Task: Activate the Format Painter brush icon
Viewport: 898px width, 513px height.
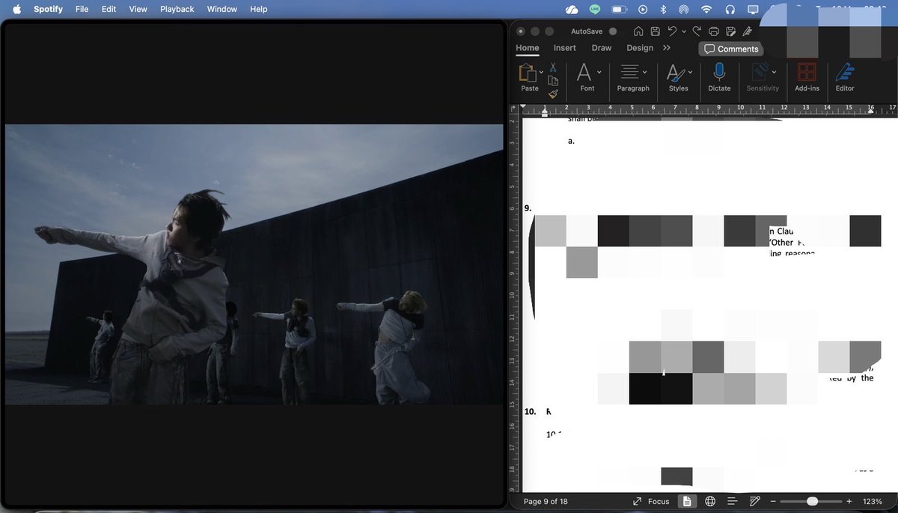Action: [553, 94]
